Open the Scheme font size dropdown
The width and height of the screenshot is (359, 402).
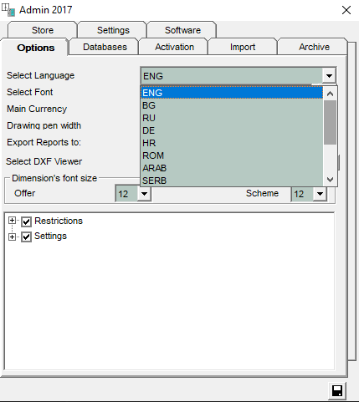321,194
